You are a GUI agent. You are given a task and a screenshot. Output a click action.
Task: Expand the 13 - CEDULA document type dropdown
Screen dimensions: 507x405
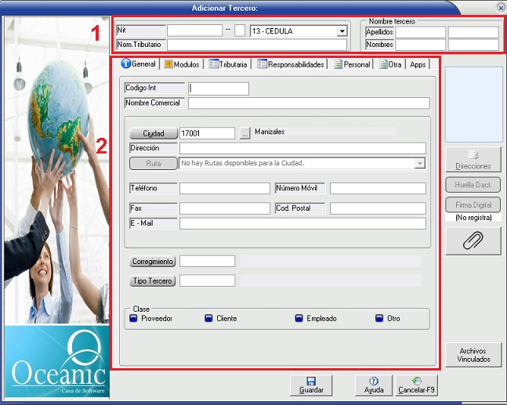[342, 31]
